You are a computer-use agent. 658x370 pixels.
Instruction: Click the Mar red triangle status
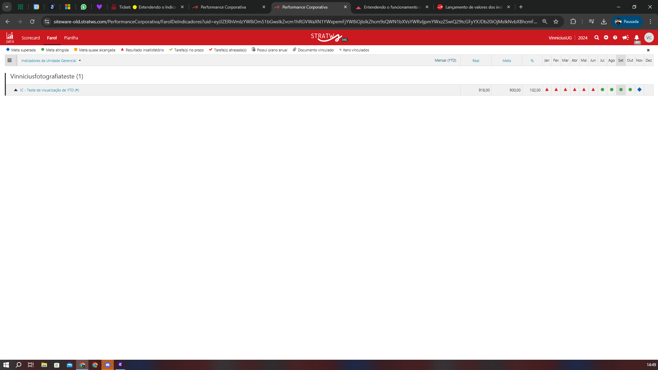click(x=565, y=89)
